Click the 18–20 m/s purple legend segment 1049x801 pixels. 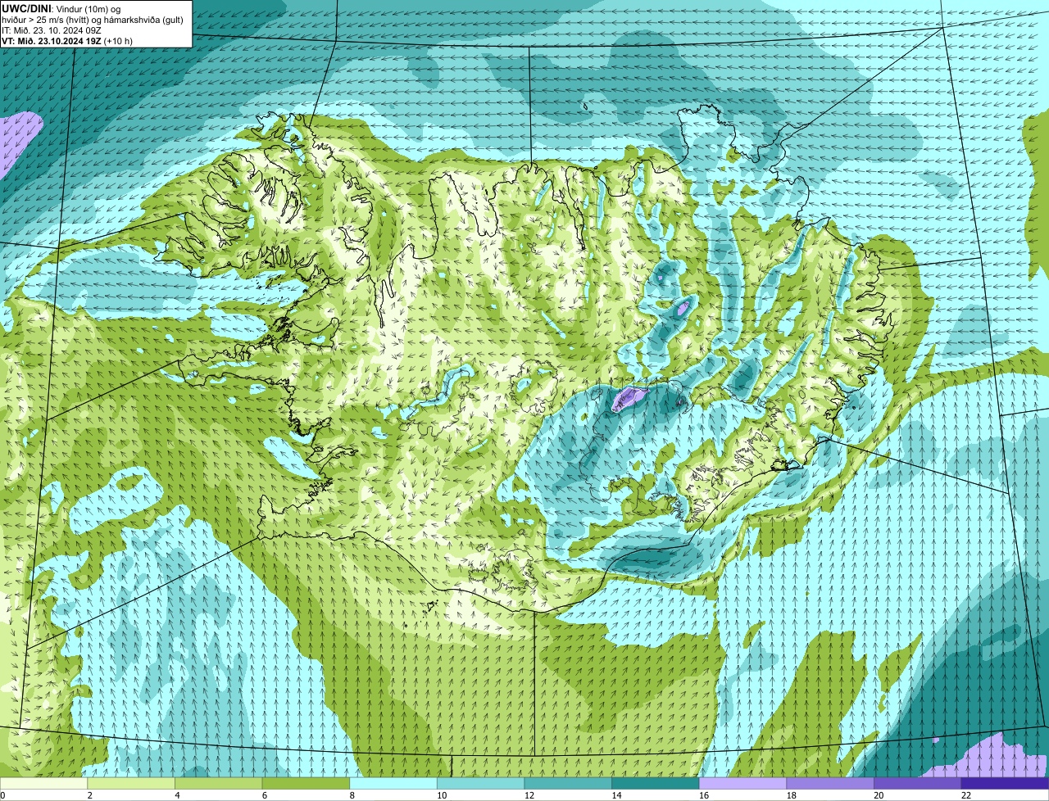click(x=830, y=783)
